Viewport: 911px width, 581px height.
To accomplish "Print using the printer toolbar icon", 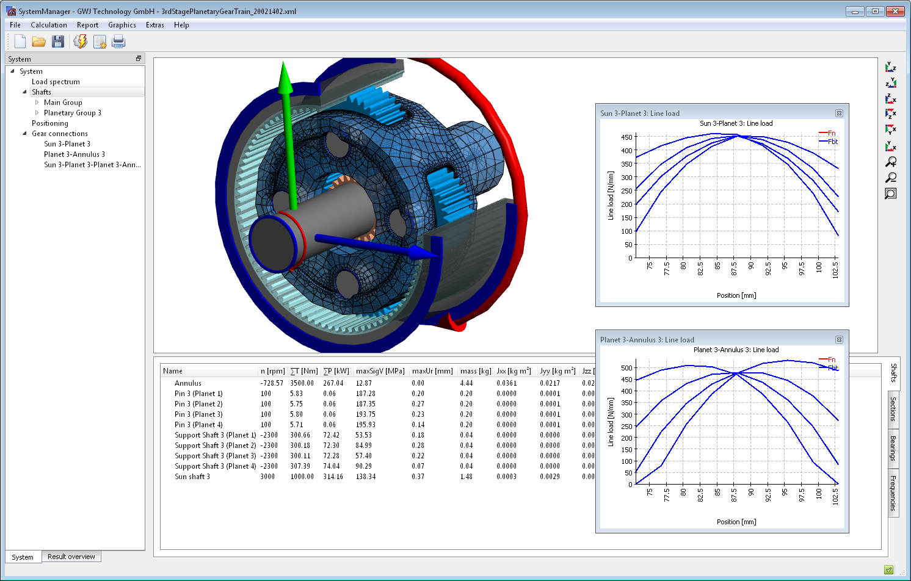I will tap(118, 41).
